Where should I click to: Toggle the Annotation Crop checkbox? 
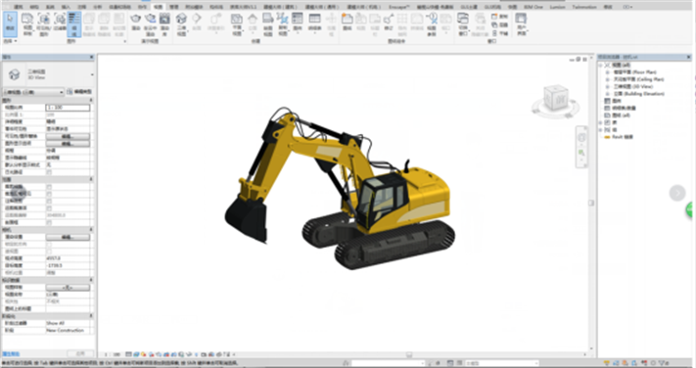pos(49,201)
